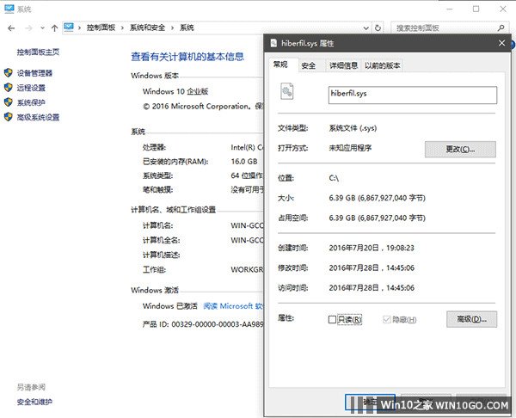Open 高级(D)... attributes button
This screenshot has height=418, width=516.
[471, 319]
